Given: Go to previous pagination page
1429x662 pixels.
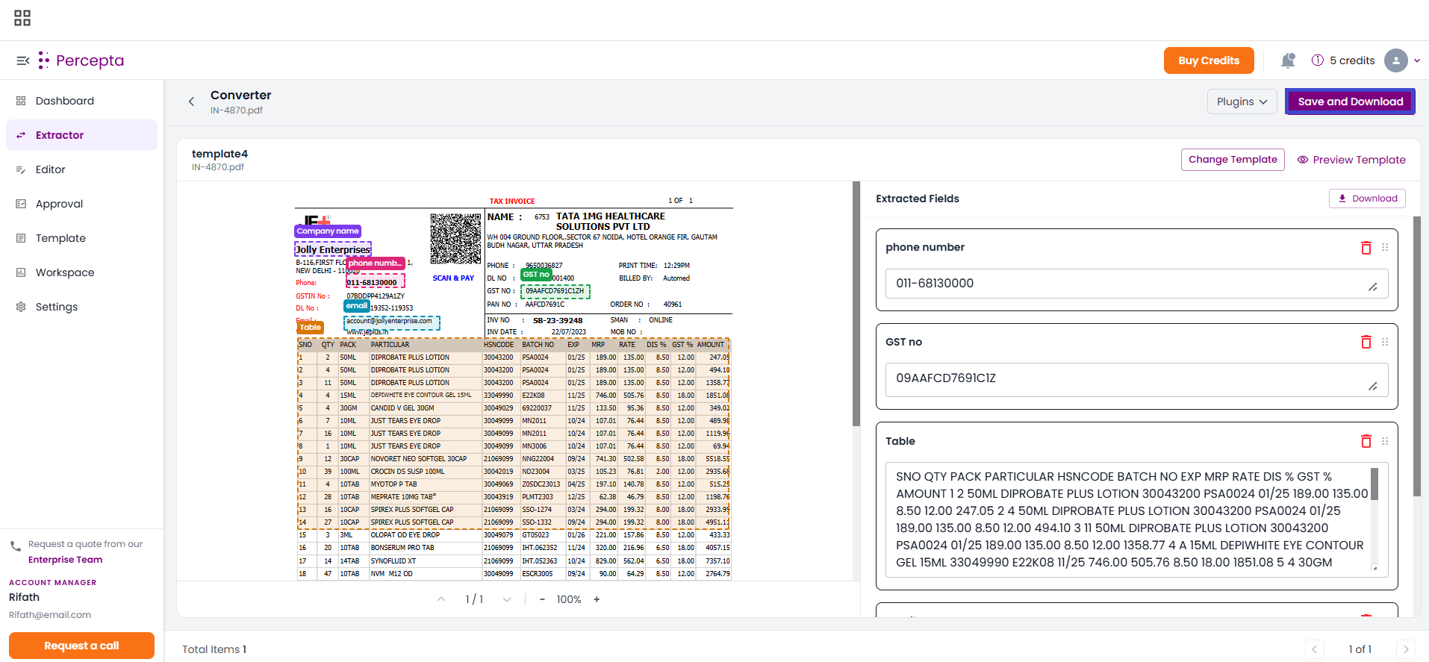Looking at the screenshot, I should tap(1315, 649).
